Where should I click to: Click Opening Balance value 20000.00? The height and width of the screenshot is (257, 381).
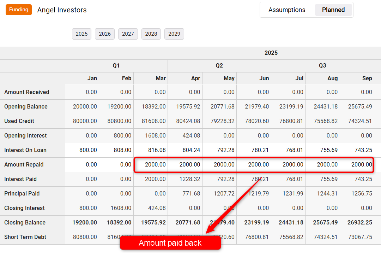click(x=85, y=107)
